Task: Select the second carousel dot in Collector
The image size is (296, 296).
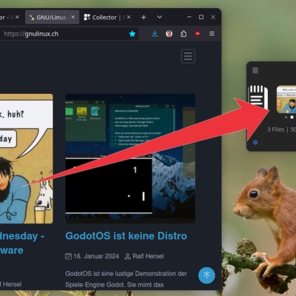Action: click(292, 117)
